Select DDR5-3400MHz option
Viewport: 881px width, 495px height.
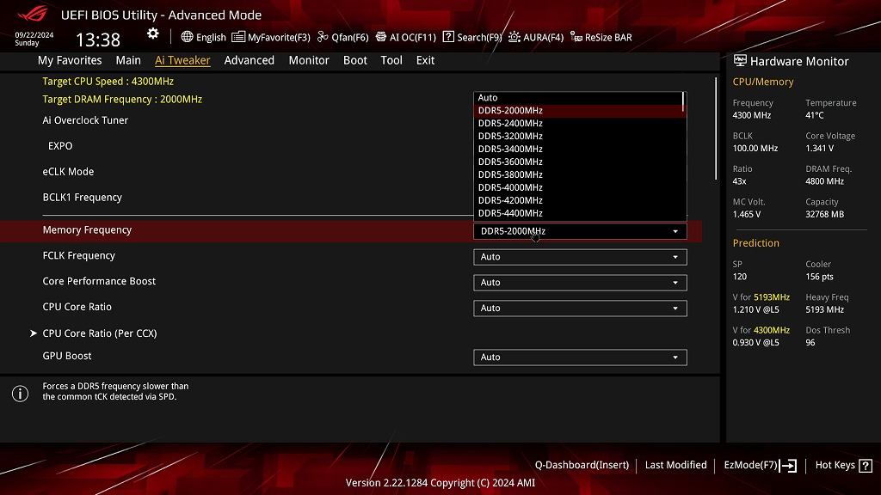(577, 150)
